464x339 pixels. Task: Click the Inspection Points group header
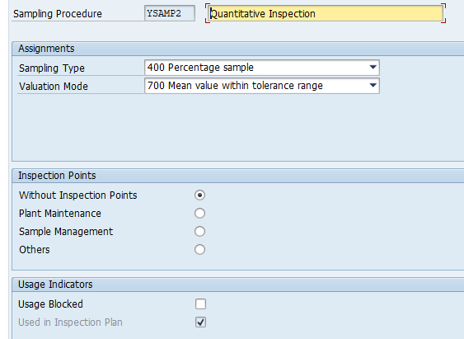coord(57,176)
